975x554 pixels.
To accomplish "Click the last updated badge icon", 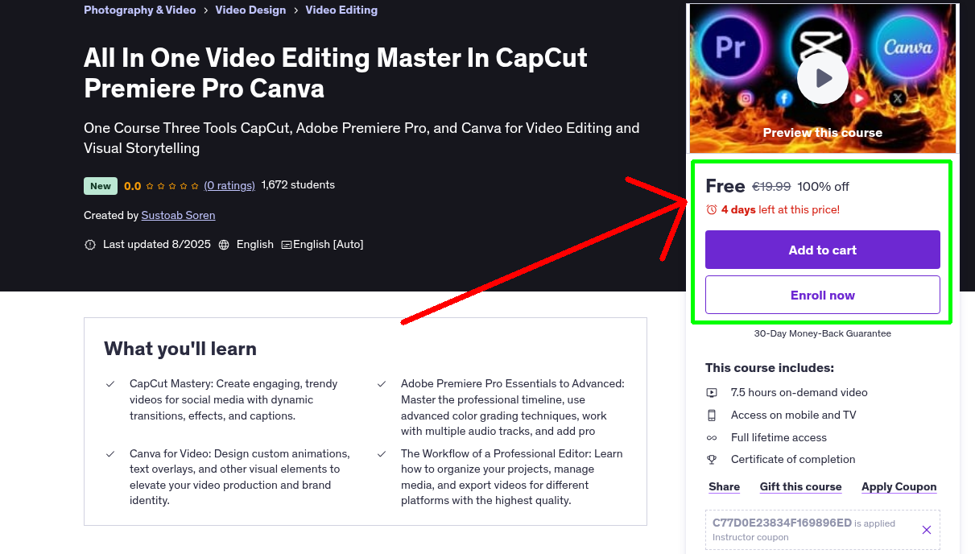I will pos(90,245).
